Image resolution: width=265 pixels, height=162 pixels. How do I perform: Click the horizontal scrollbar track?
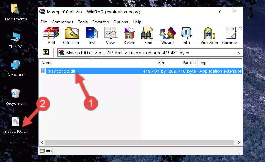click(140, 143)
